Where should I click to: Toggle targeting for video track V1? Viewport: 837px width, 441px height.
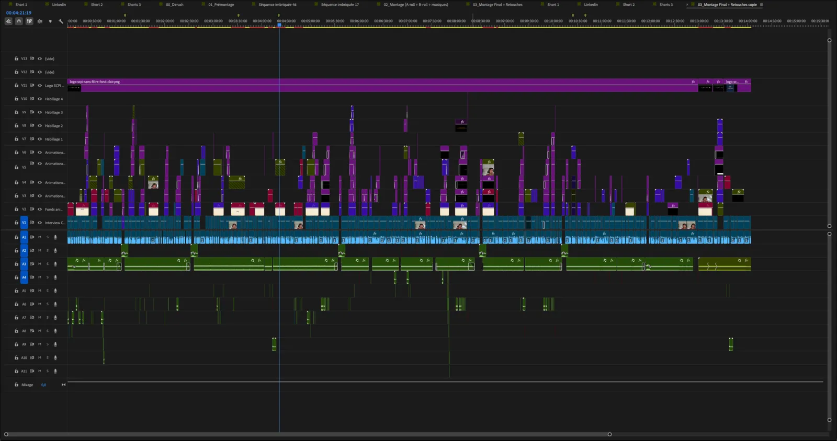pos(24,223)
